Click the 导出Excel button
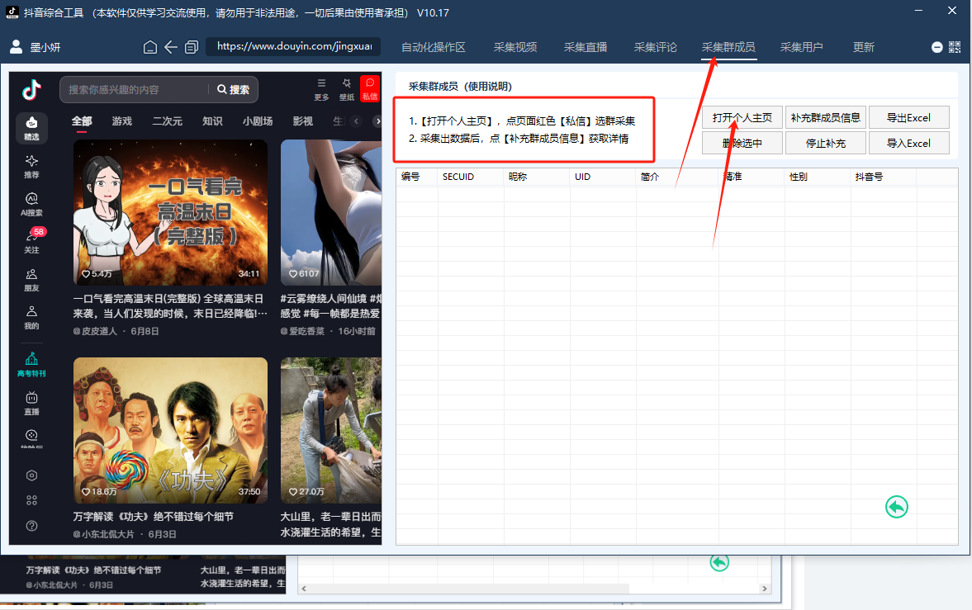 908,117
